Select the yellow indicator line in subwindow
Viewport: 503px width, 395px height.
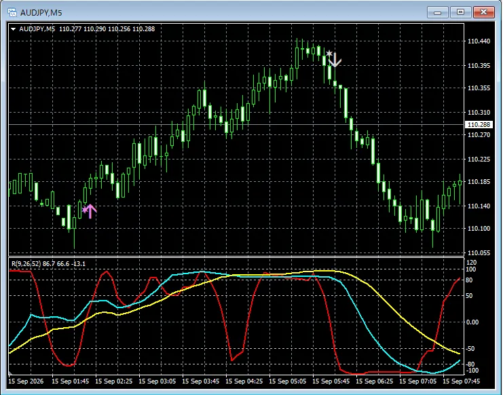[x=385, y=300]
